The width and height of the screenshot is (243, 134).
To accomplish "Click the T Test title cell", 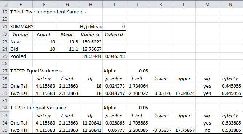I will 48,12.
